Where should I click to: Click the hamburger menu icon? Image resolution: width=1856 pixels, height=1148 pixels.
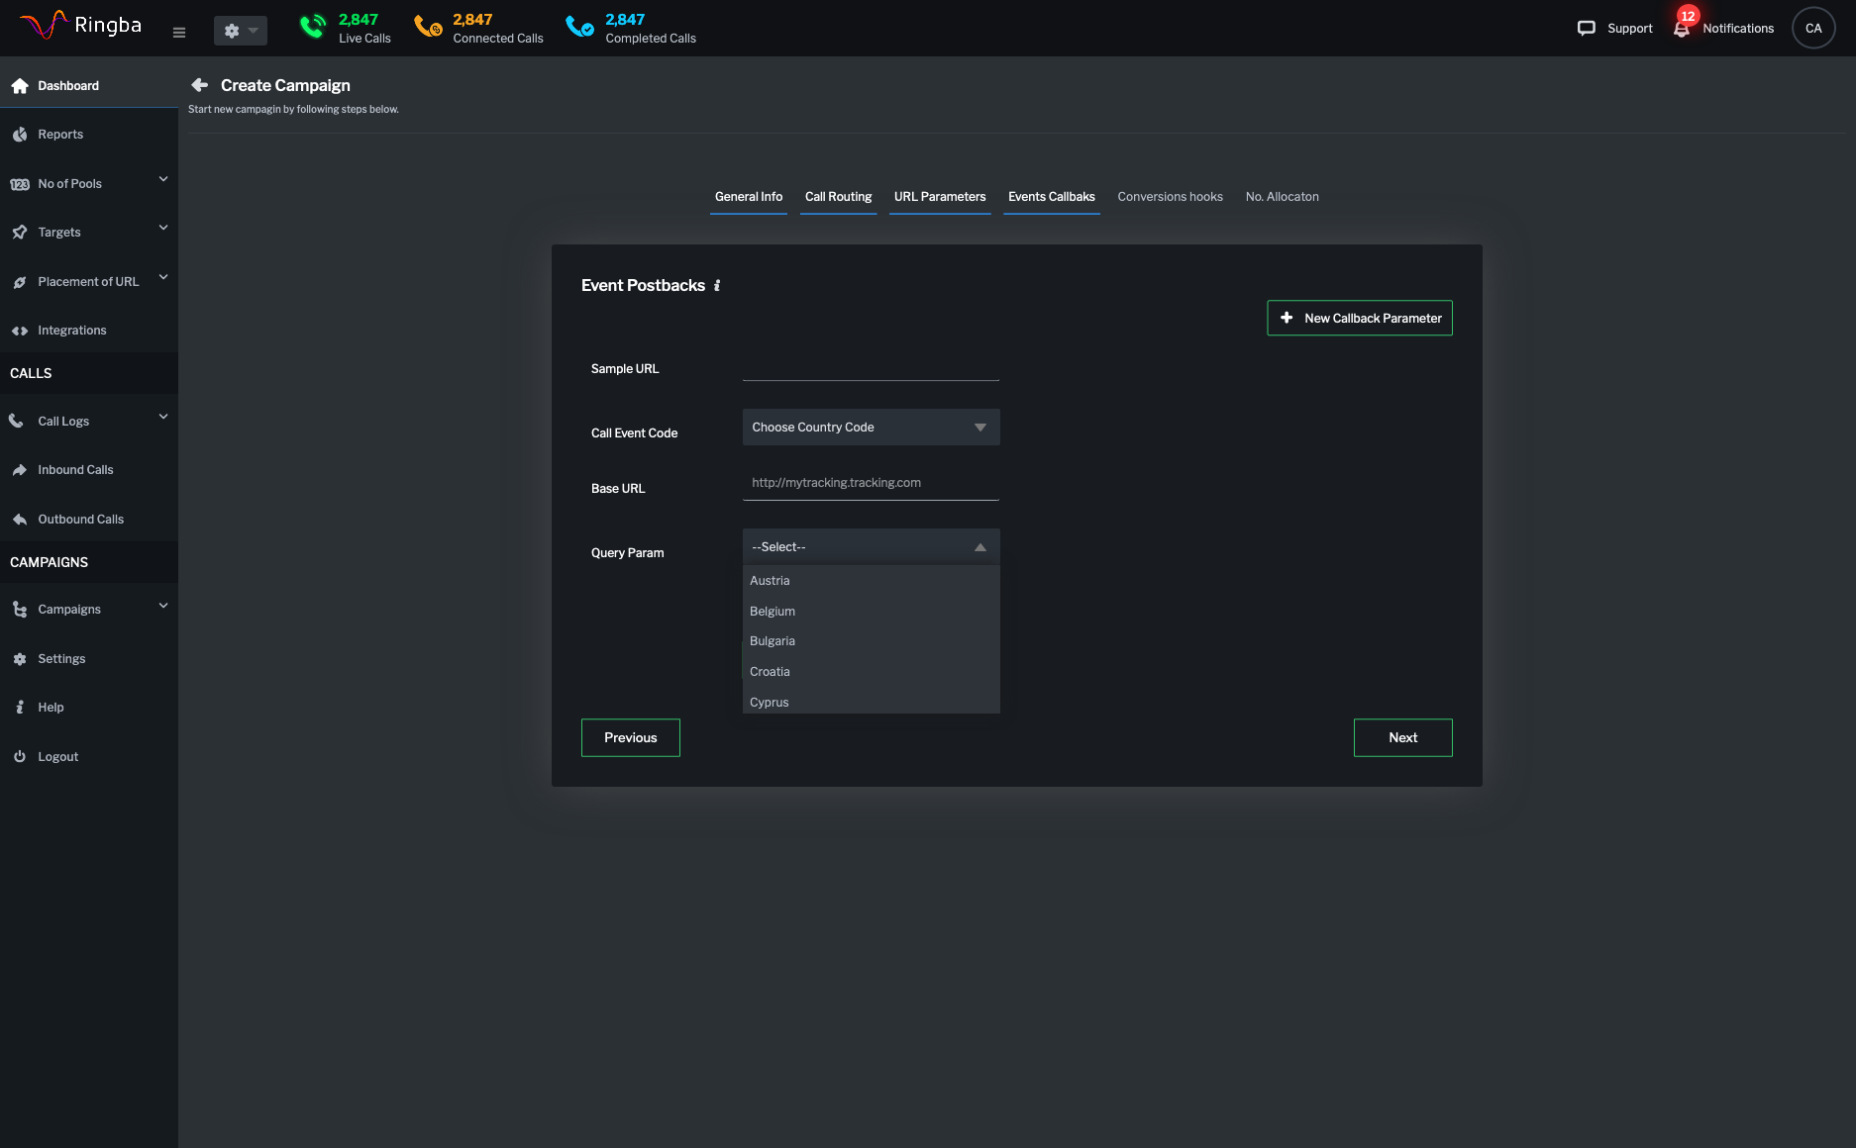coord(179,32)
